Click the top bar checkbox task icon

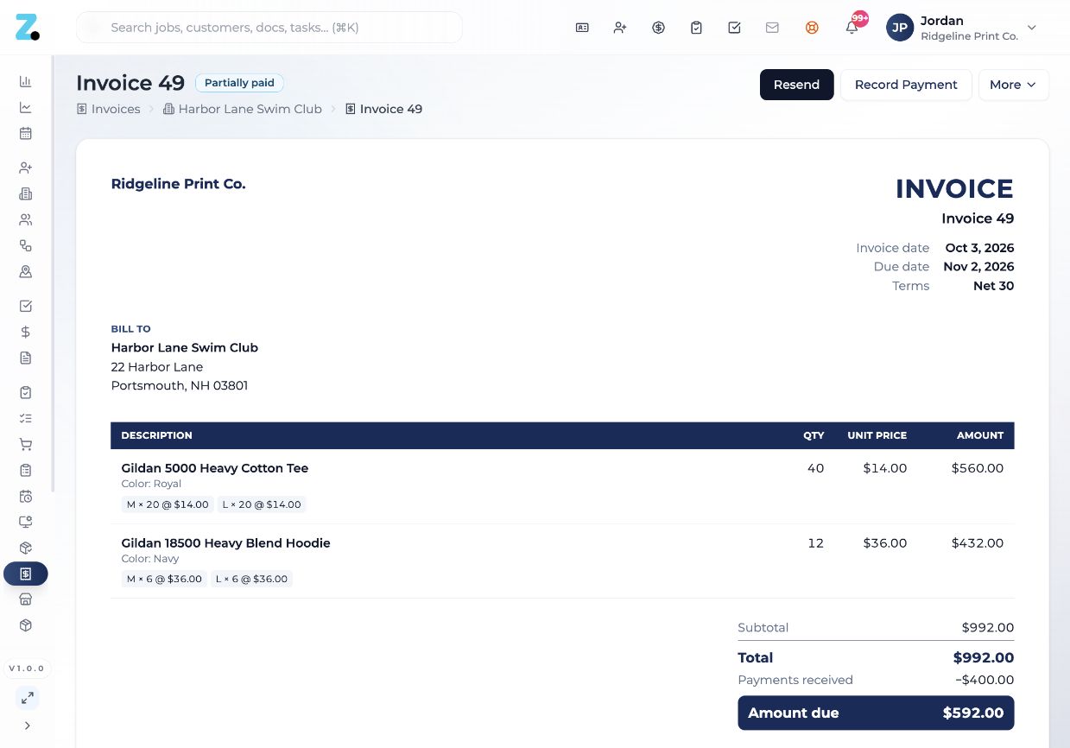pos(734,28)
